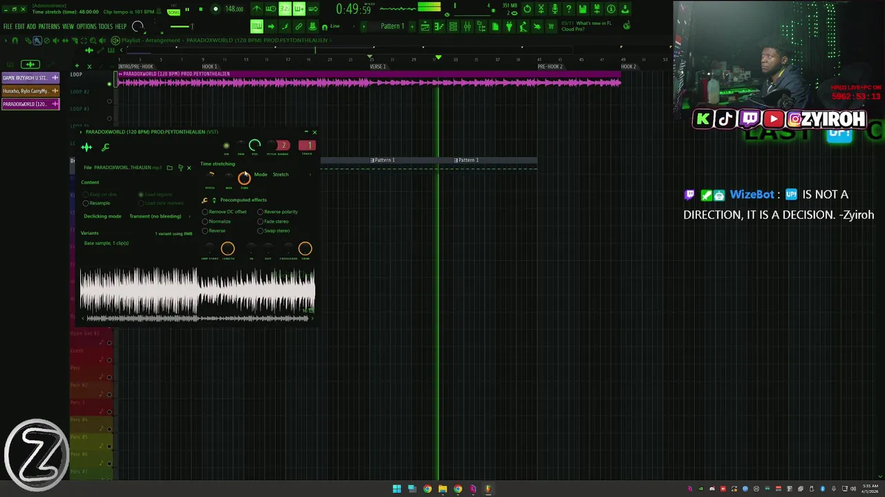The image size is (885, 497).
Task: Open the FILE menu
Action: click(8, 26)
